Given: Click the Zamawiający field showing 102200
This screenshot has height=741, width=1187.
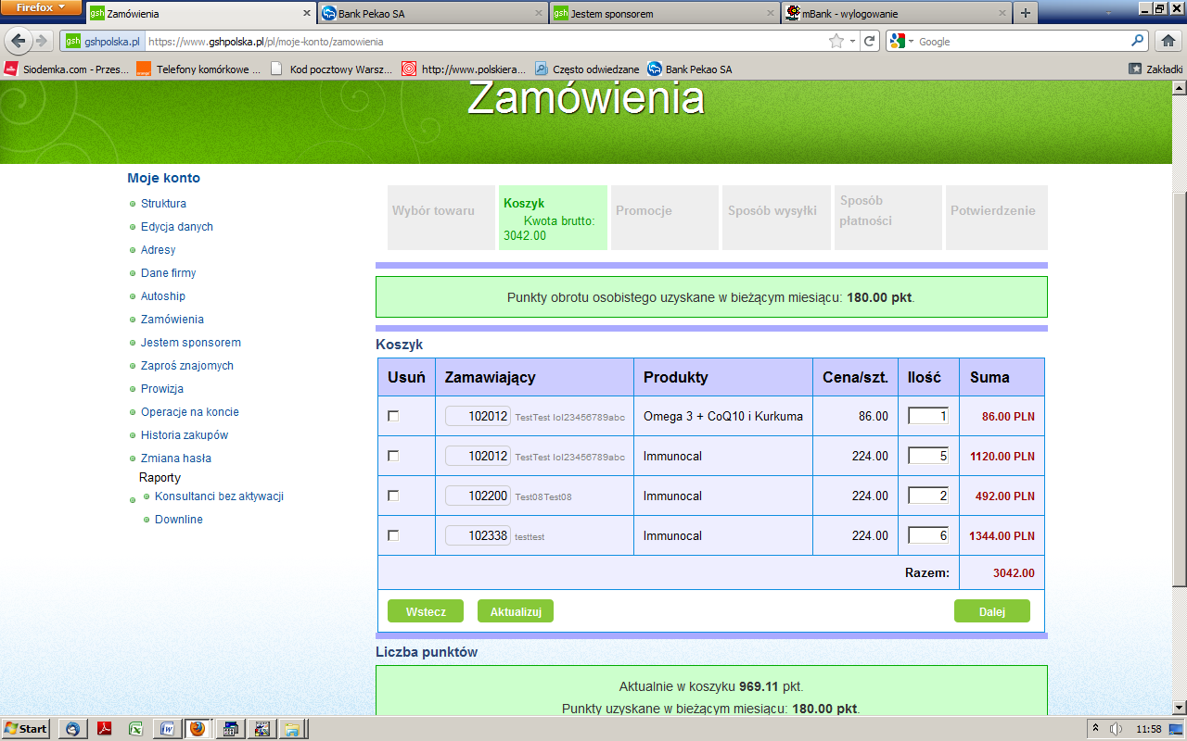Looking at the screenshot, I should [478, 496].
